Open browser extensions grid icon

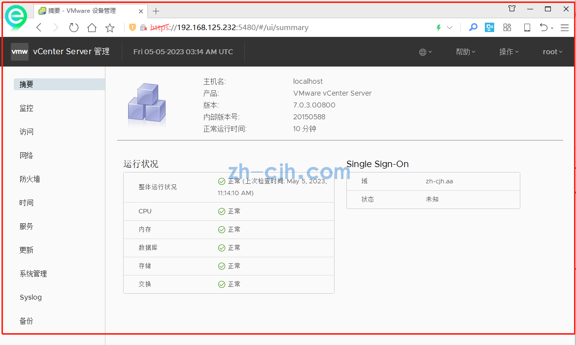coord(508,28)
